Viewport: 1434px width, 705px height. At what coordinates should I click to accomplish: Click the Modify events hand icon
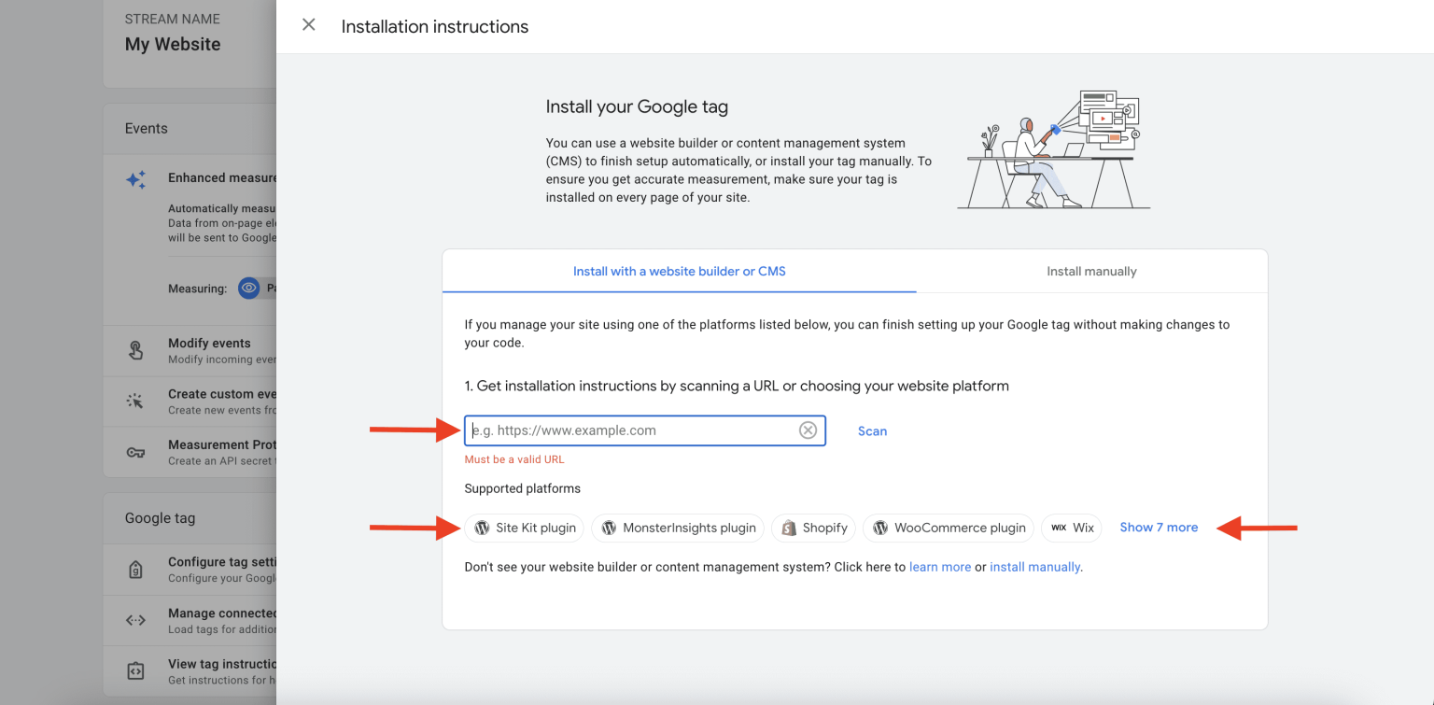(135, 351)
